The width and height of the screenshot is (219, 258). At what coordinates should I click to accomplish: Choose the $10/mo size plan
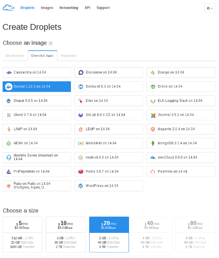[x=66, y=234]
